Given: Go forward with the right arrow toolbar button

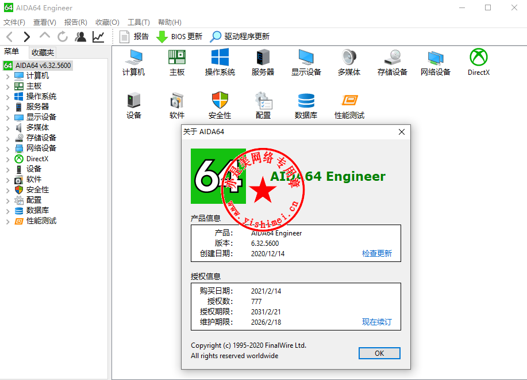Looking at the screenshot, I should 27,36.
